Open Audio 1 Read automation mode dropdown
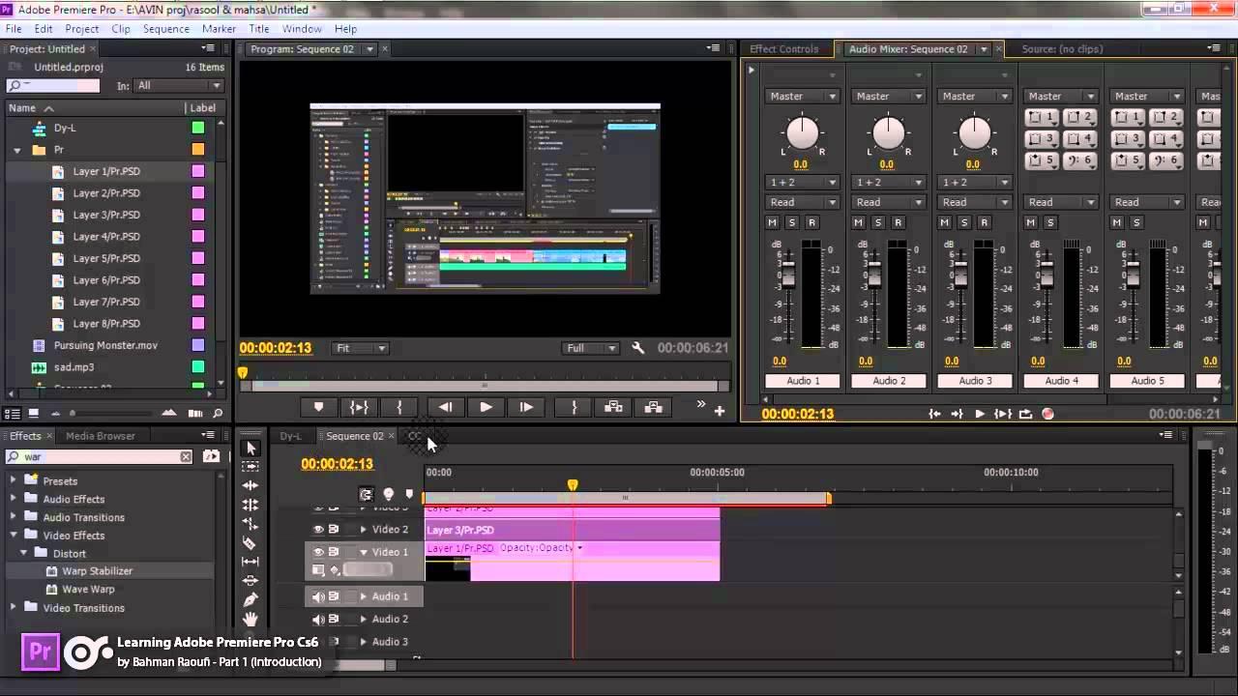The image size is (1238, 696). [x=803, y=202]
